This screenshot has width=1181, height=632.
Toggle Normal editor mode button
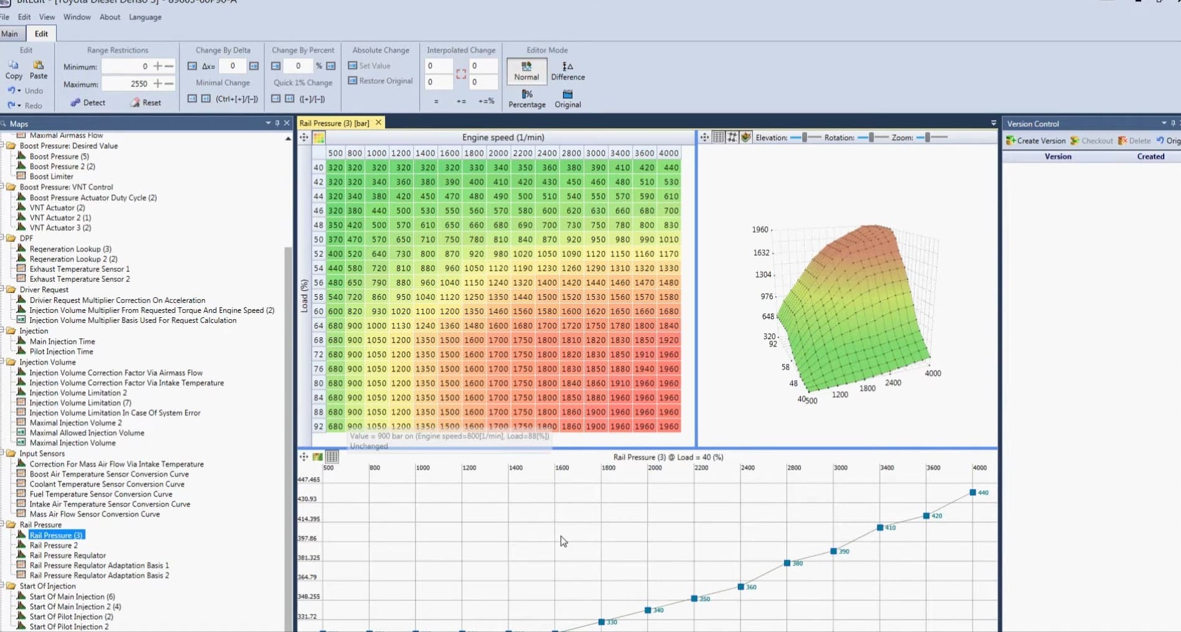click(526, 71)
